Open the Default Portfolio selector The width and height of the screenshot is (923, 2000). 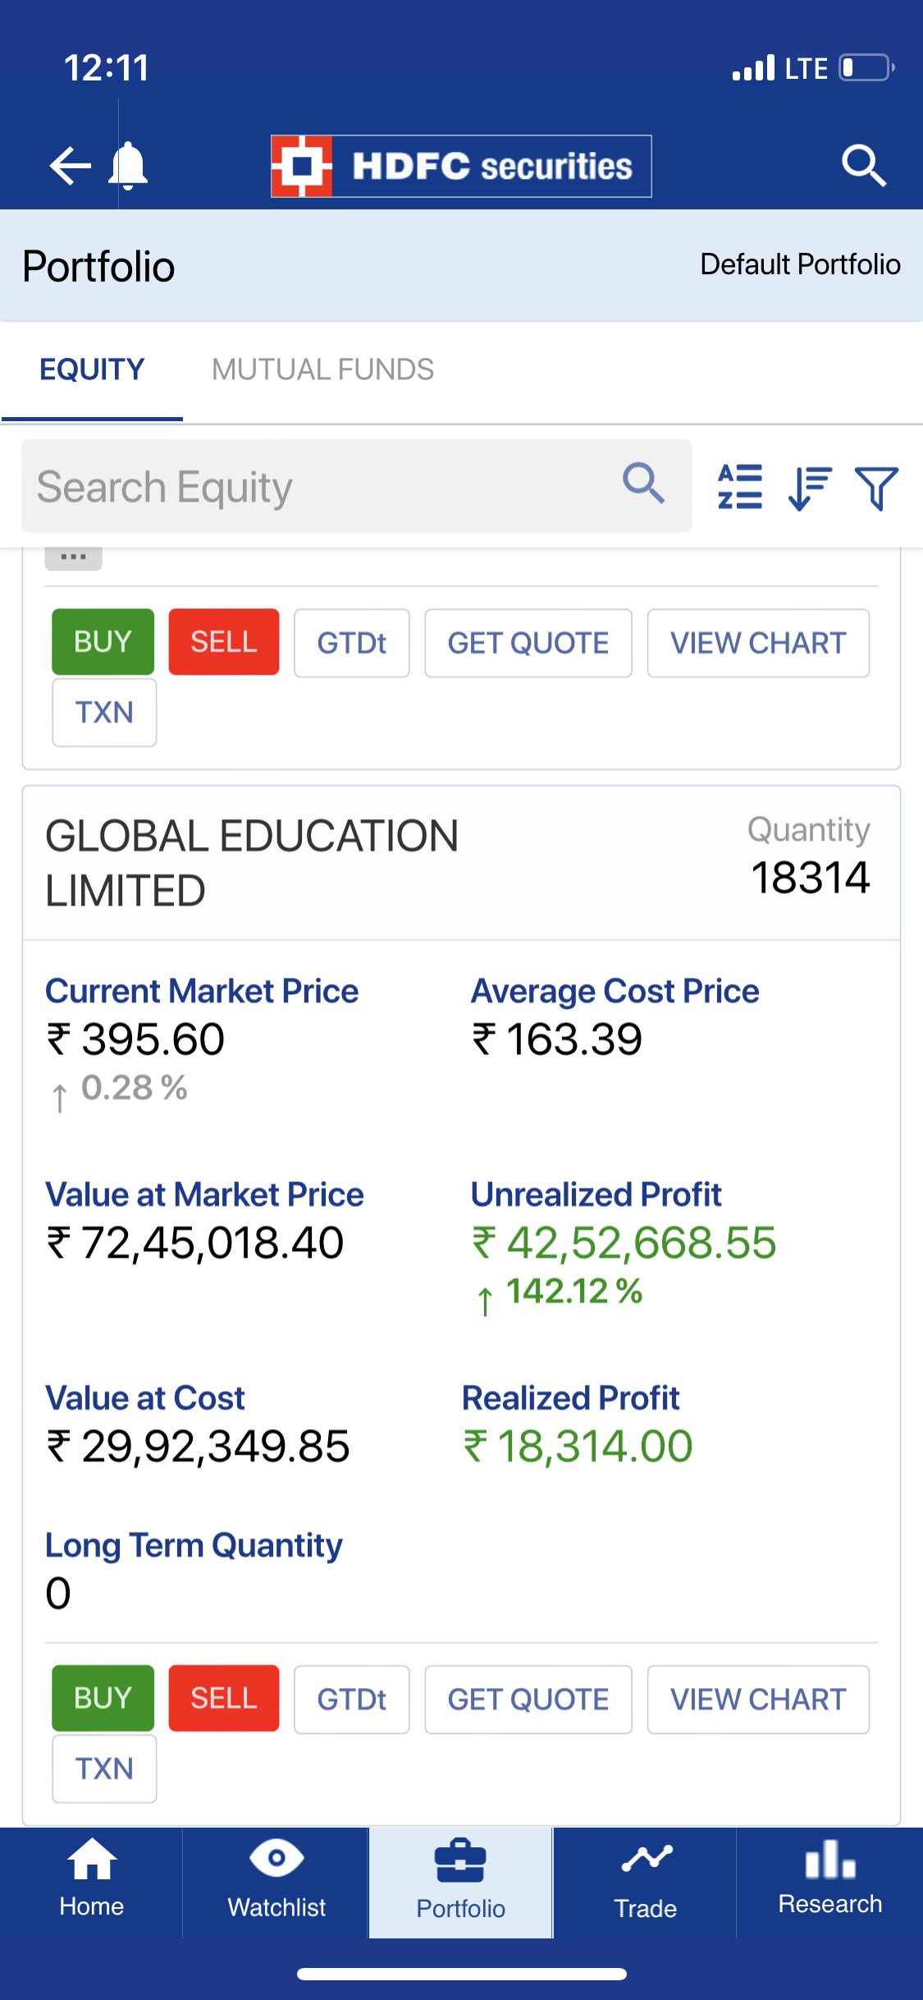pyautogui.click(x=800, y=264)
